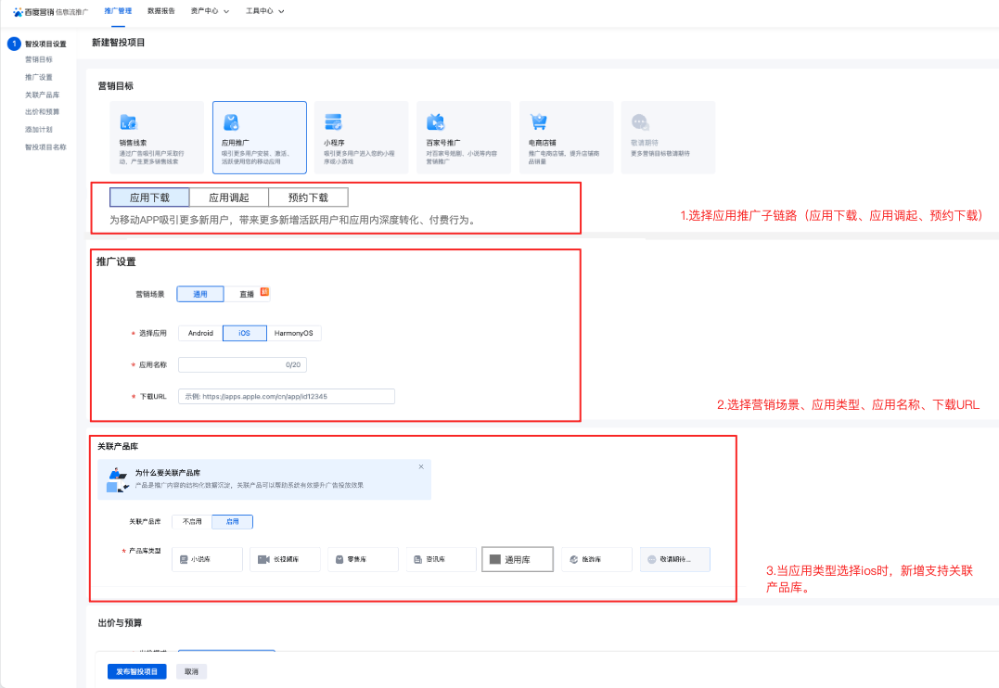This screenshot has height=688, width=999.
Task: Click the 下载URL input field
Action: point(286,396)
